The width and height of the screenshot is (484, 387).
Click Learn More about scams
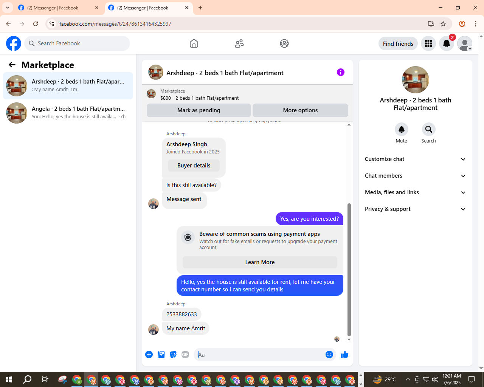click(x=260, y=262)
